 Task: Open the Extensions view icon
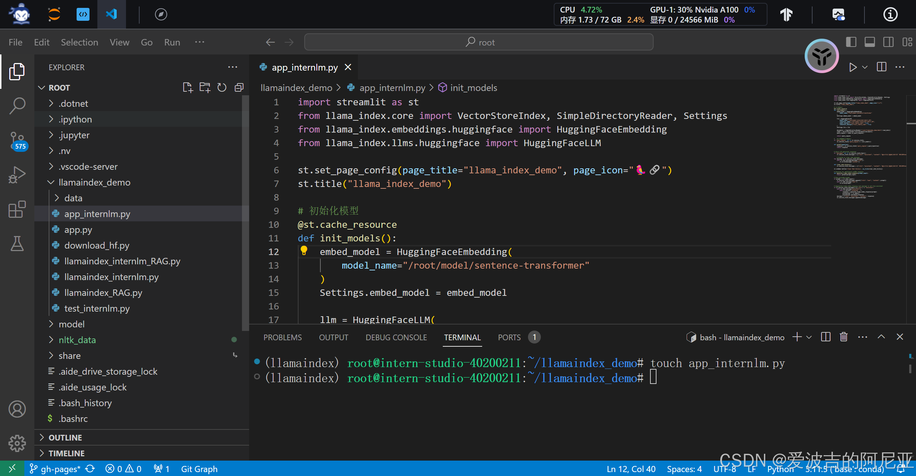coord(17,209)
